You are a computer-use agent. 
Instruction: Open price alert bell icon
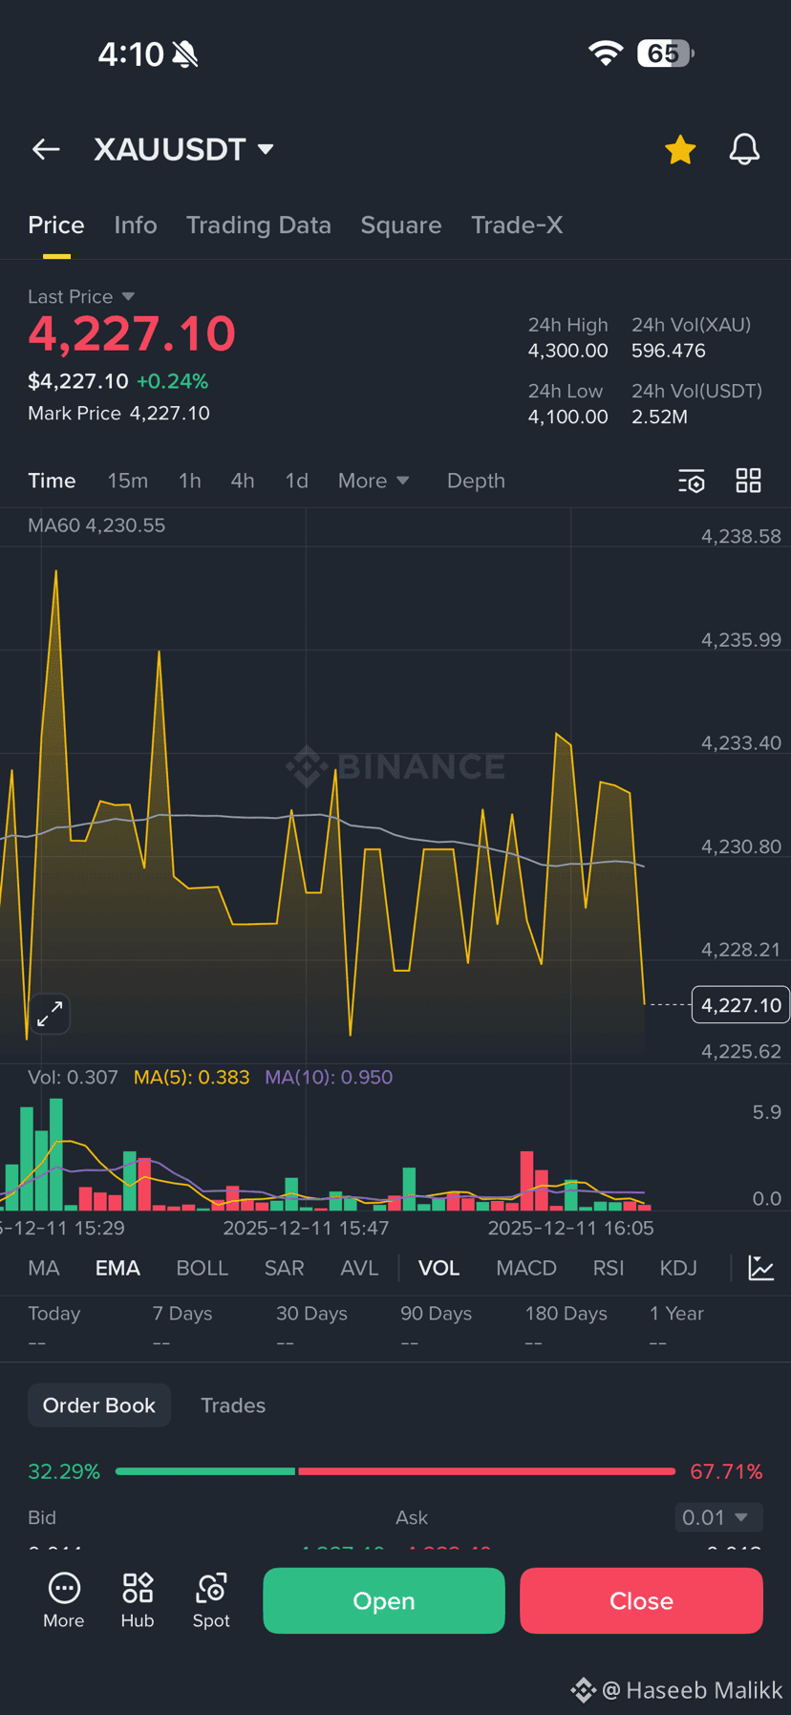click(744, 149)
